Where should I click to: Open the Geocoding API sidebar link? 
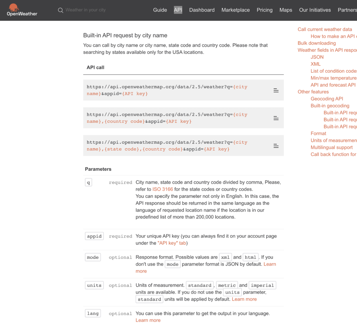pyautogui.click(x=327, y=99)
